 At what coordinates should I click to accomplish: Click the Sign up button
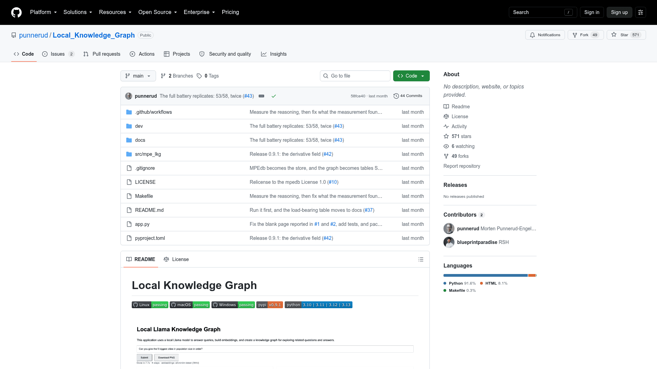(x=619, y=12)
